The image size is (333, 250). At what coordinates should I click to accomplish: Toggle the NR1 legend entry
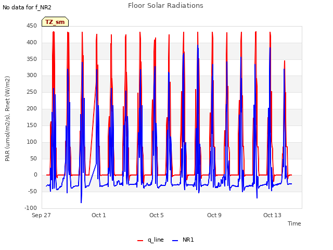[183, 240]
